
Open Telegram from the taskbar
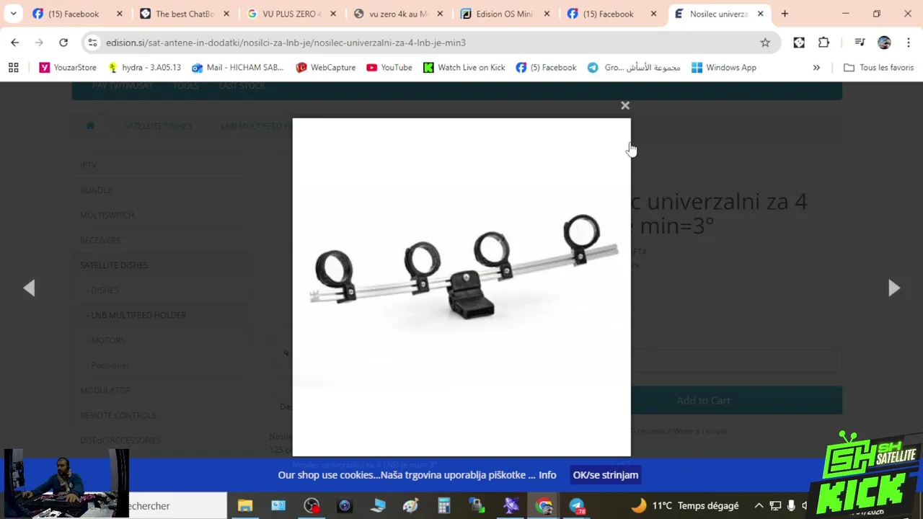[x=577, y=506]
